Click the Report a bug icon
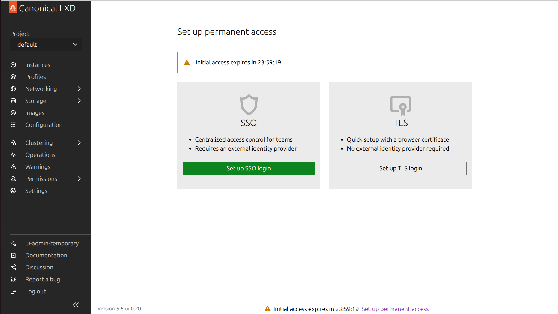 coord(13,279)
